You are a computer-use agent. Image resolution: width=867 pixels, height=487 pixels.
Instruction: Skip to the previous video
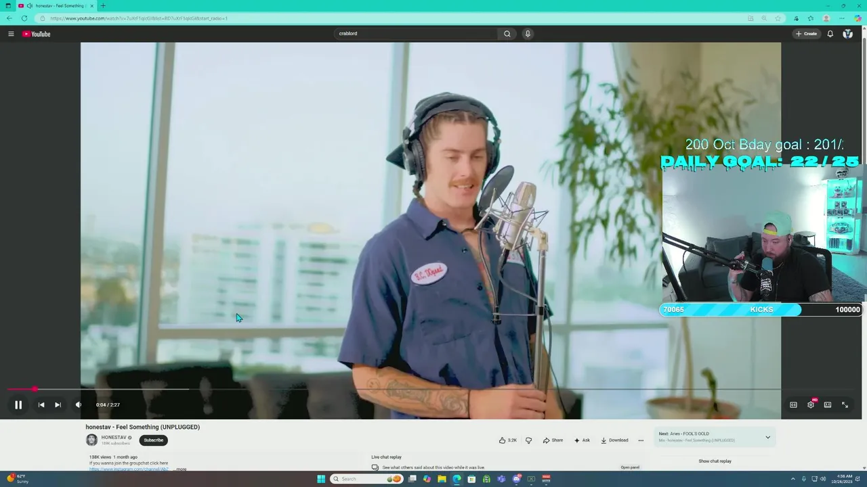pos(41,404)
